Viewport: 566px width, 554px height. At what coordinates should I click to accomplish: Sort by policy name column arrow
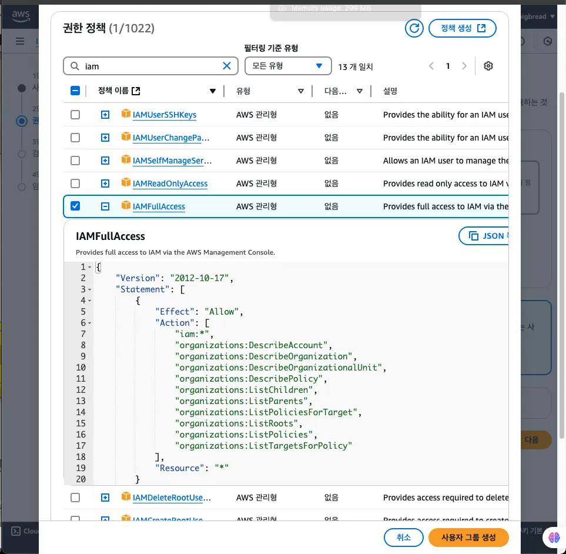[x=213, y=91]
